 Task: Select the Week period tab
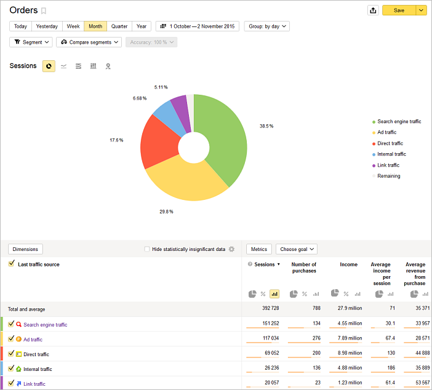[x=73, y=26]
